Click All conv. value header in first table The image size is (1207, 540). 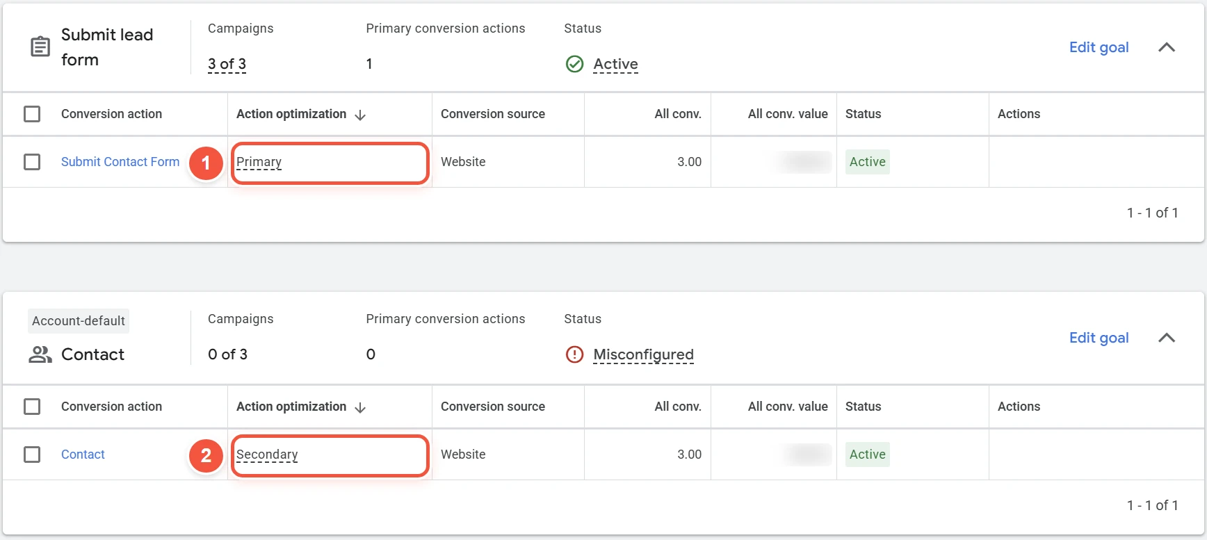pos(788,114)
